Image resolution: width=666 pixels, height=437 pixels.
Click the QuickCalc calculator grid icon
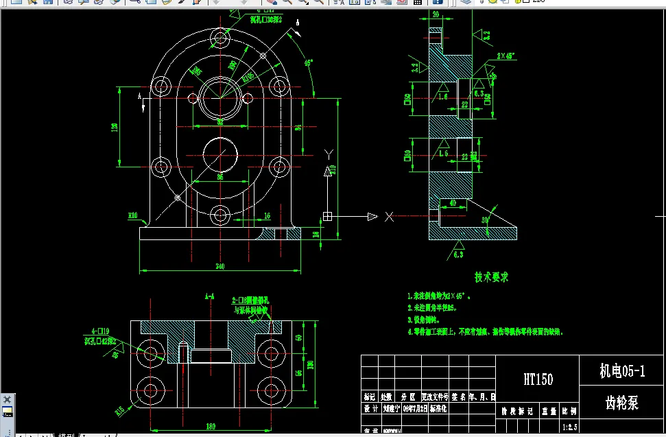tap(418, 1)
